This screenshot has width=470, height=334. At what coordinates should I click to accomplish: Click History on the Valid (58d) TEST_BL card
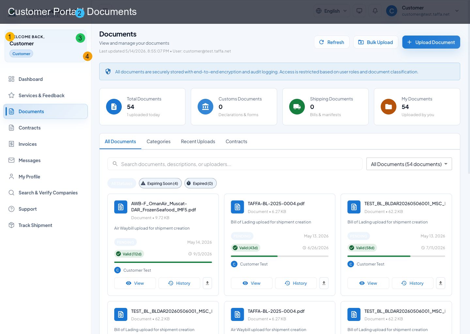pos(413,283)
